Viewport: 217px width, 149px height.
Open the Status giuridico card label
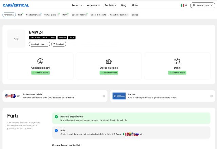coord(109,68)
